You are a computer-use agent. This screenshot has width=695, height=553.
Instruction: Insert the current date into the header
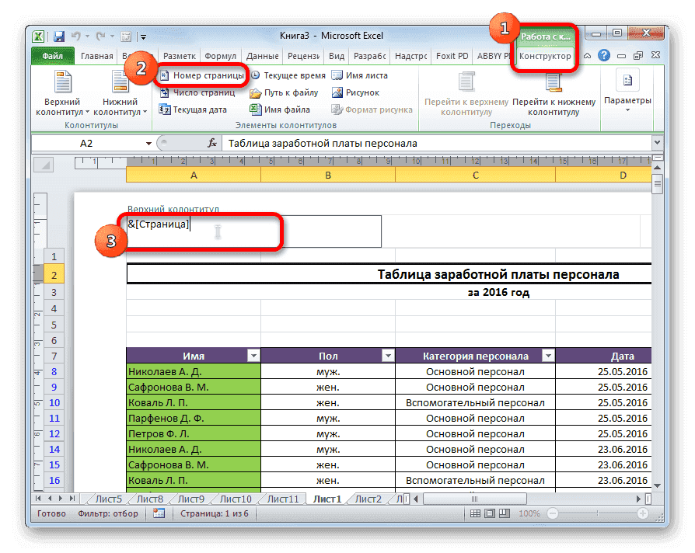201,109
